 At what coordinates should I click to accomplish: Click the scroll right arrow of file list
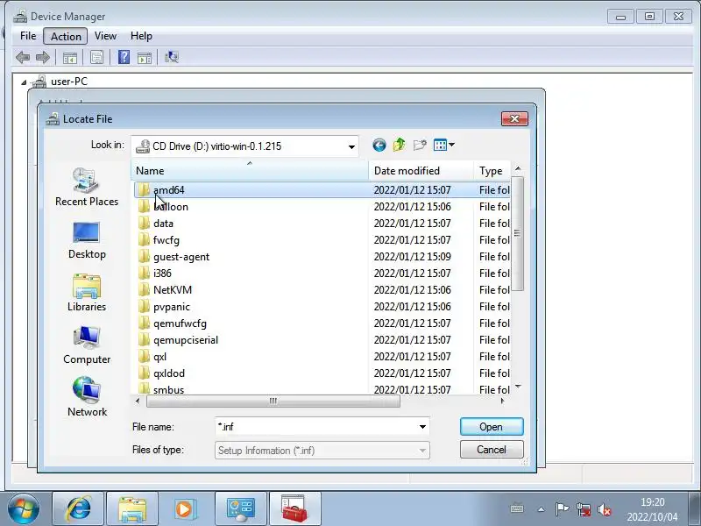502,401
